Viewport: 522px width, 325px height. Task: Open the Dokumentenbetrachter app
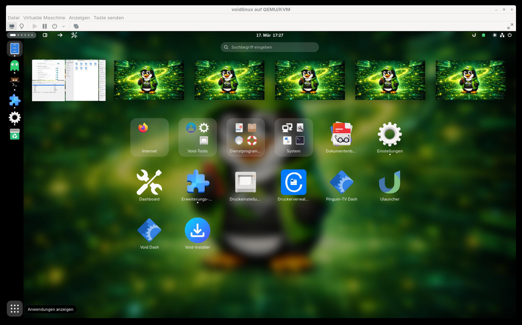click(341, 134)
